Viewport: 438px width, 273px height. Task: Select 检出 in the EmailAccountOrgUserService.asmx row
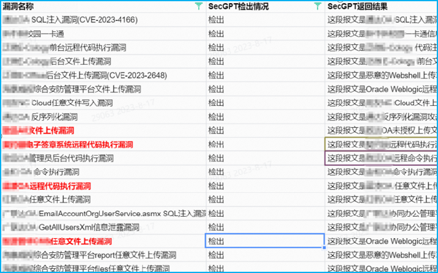click(x=265, y=214)
